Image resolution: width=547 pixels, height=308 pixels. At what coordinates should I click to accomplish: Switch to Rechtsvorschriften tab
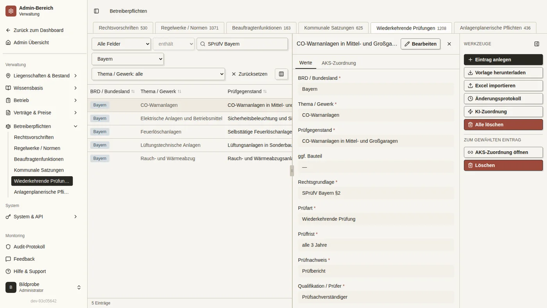[123, 28]
